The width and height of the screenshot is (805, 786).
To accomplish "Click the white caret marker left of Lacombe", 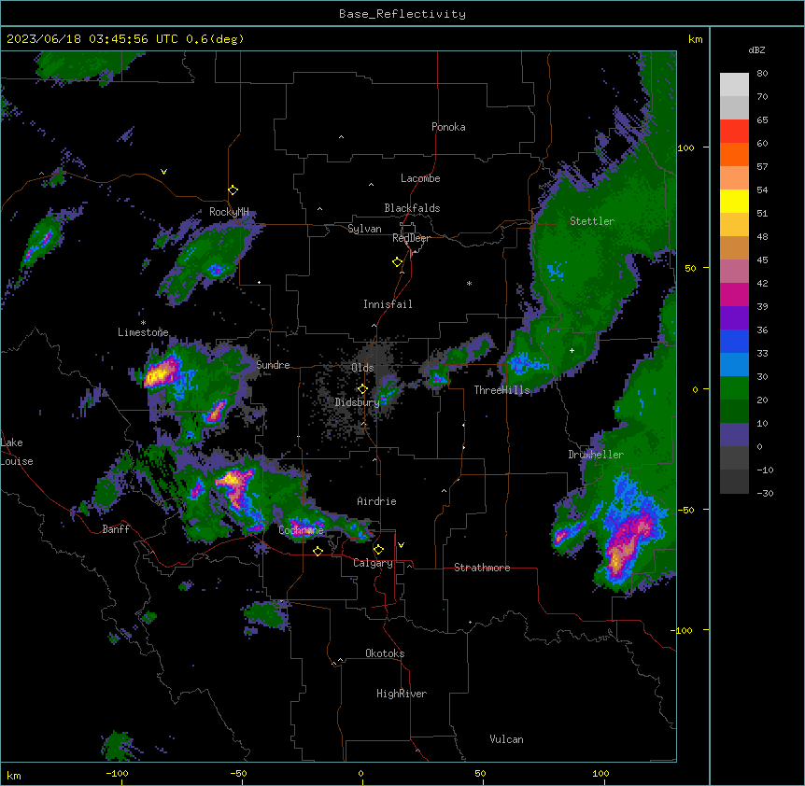I will point(371,184).
